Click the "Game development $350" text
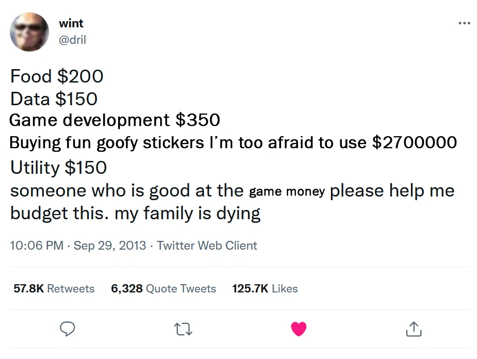Screen dimensions: 477x359 [x=115, y=120]
